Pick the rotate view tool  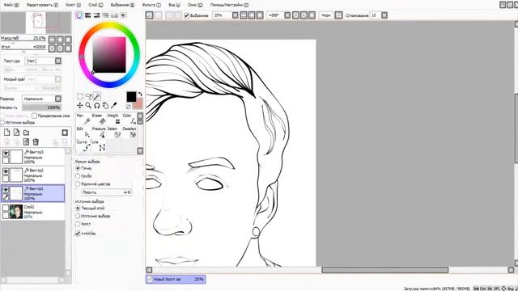(x=97, y=105)
